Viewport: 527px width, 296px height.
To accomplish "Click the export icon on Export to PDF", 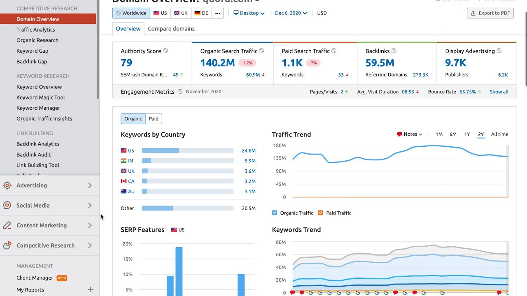I will click(473, 13).
